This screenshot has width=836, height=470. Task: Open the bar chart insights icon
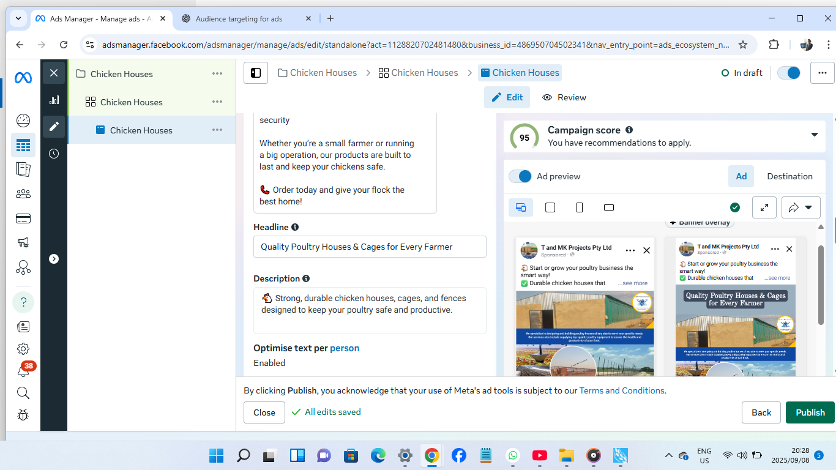(x=54, y=100)
